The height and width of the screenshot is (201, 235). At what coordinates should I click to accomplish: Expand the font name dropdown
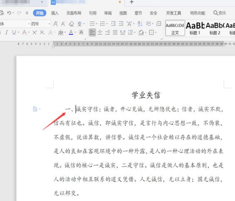[29, 24]
